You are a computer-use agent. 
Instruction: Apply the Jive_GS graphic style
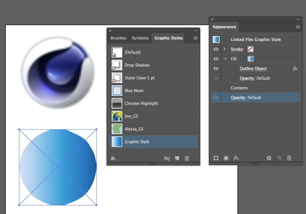click(x=153, y=116)
